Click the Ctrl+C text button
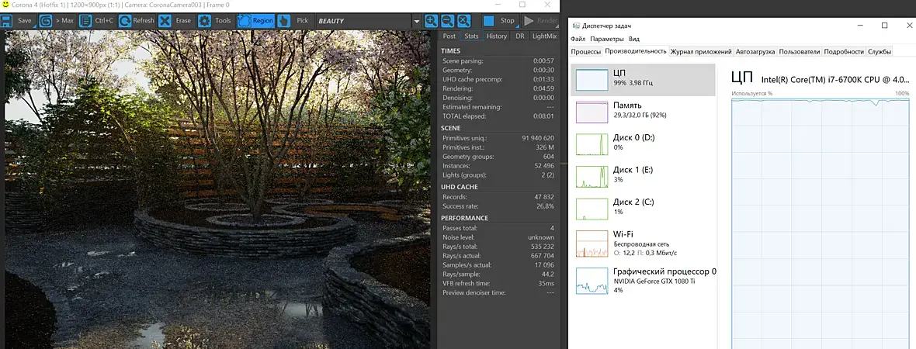 [104, 21]
